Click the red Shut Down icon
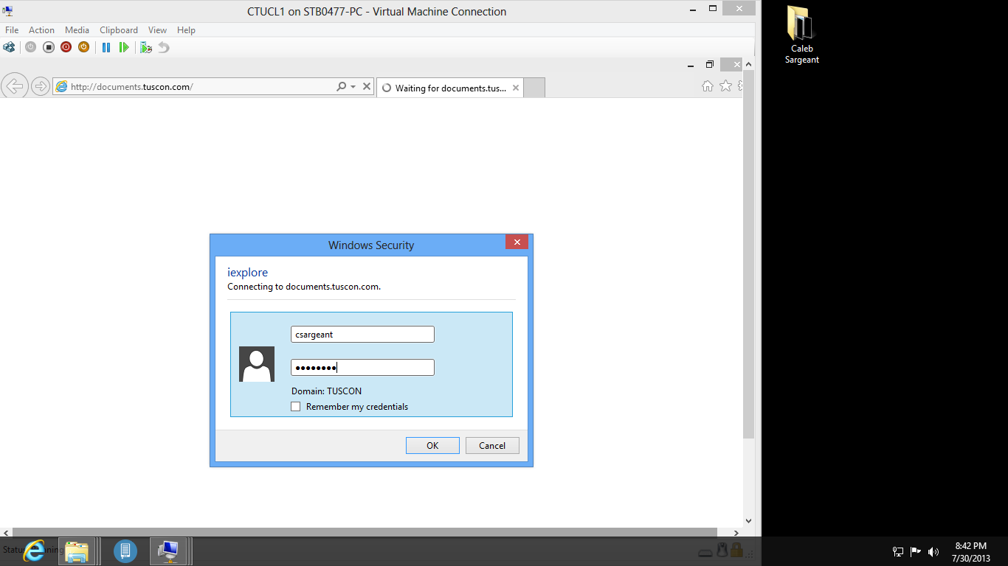Screen dimensions: 1008x566 [x=66, y=47]
